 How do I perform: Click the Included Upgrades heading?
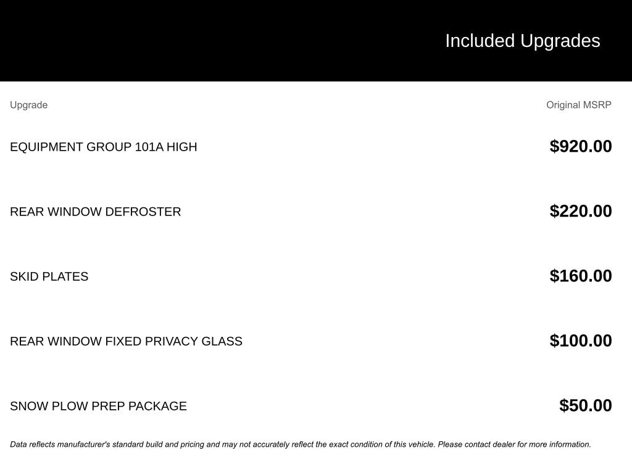[x=522, y=41]
